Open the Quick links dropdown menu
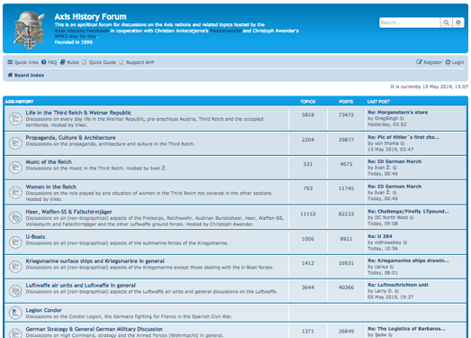The image size is (471, 338). tap(23, 62)
